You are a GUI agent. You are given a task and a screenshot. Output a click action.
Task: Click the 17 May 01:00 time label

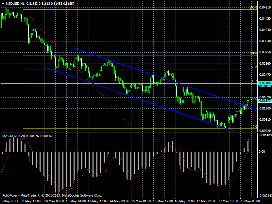pyautogui.click(x=206, y=201)
